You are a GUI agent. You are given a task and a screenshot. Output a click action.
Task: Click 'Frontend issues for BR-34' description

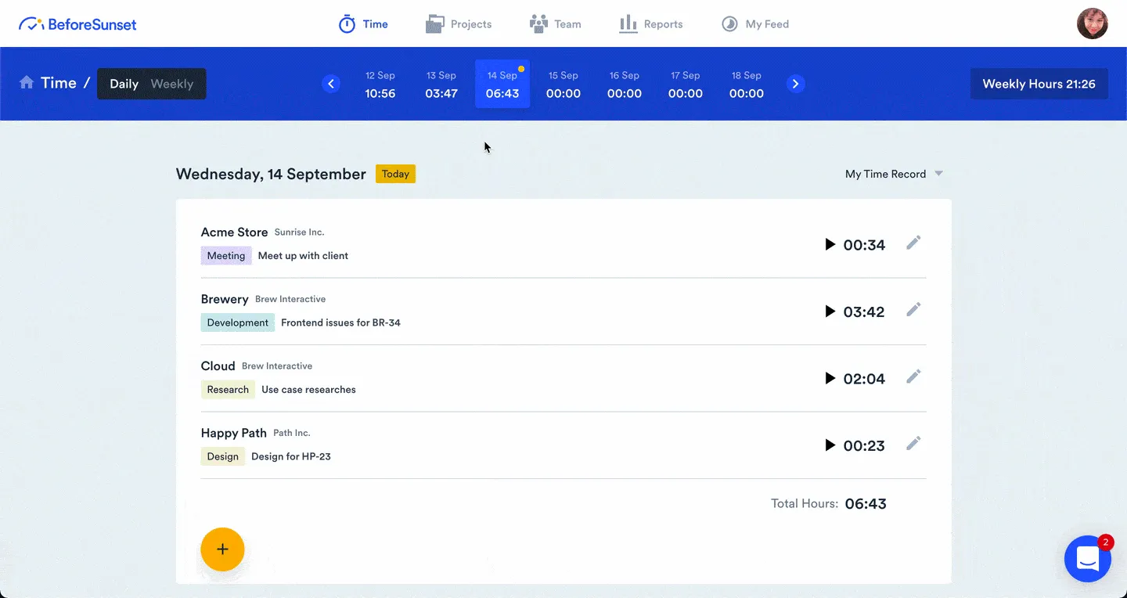[340, 322]
